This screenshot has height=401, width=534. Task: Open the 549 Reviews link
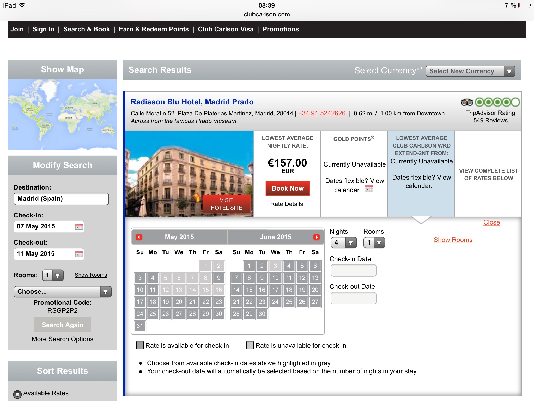pos(490,121)
